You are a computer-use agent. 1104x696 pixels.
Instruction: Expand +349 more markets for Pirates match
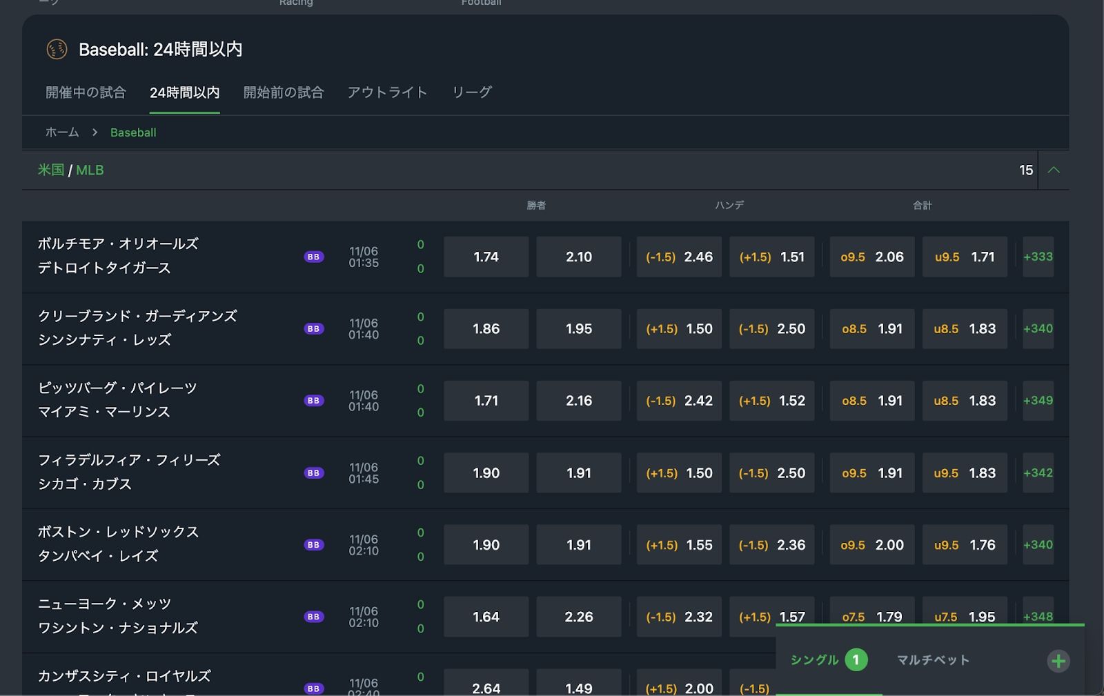point(1038,401)
